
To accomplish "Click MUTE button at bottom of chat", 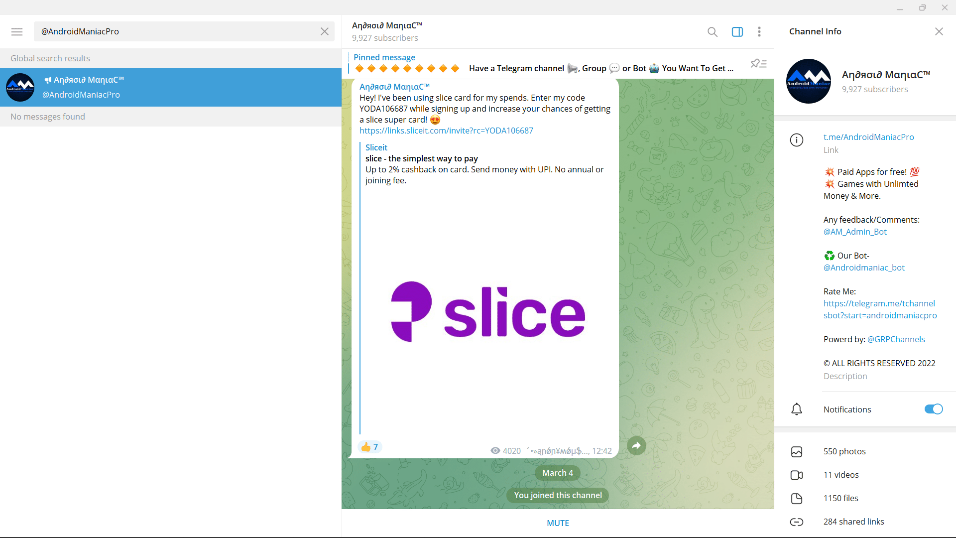I will click(x=557, y=523).
